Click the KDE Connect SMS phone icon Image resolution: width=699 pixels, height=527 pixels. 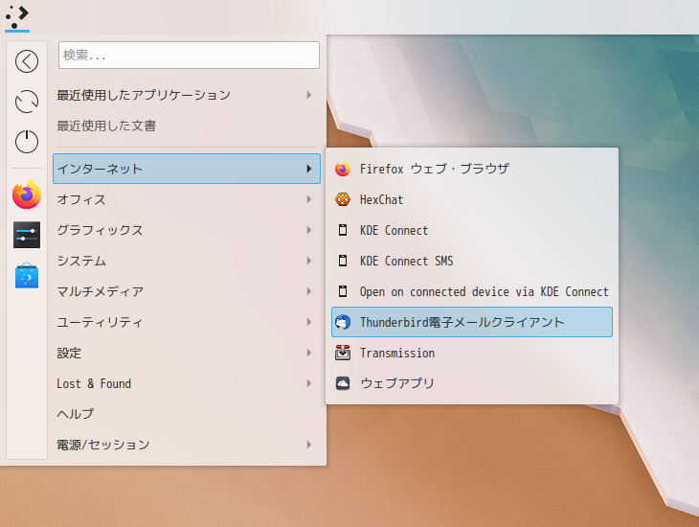[343, 261]
